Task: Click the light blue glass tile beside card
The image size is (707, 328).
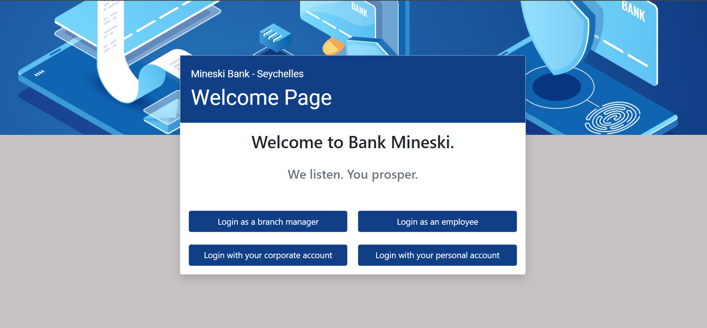Action: coord(163,112)
